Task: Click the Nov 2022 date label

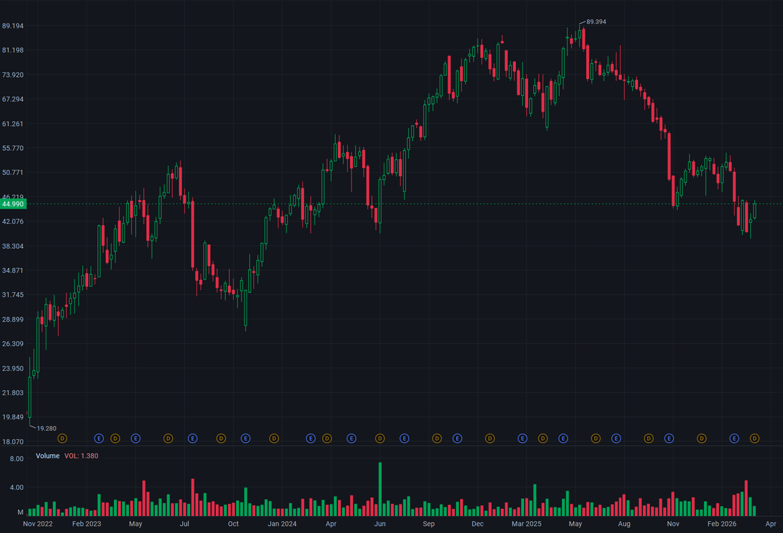Action: [38, 524]
